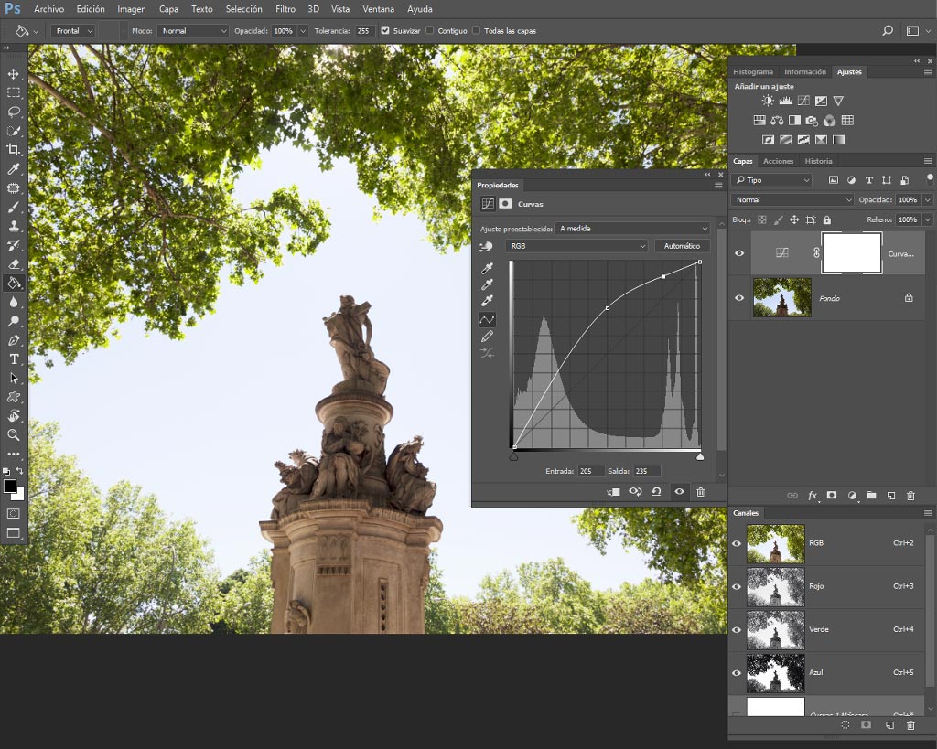
Task: Enable the Contiguo checkbox
Action: pyautogui.click(x=430, y=30)
